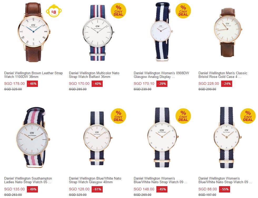This screenshot has height=198, width=258.
Task: Click CNY Deal badge on SGD 148.00 watch
Action: coord(183,116)
